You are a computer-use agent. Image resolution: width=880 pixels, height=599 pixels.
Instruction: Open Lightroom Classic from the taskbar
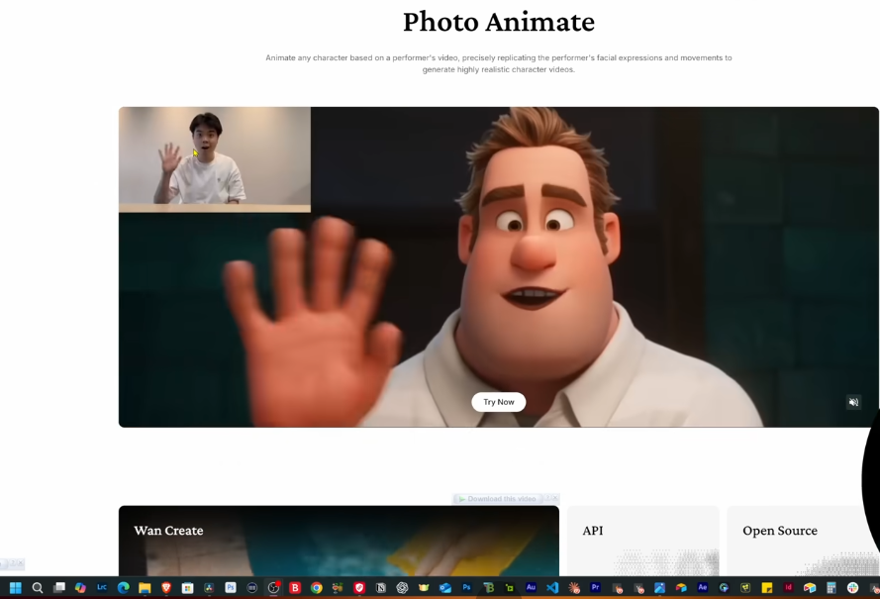100,587
